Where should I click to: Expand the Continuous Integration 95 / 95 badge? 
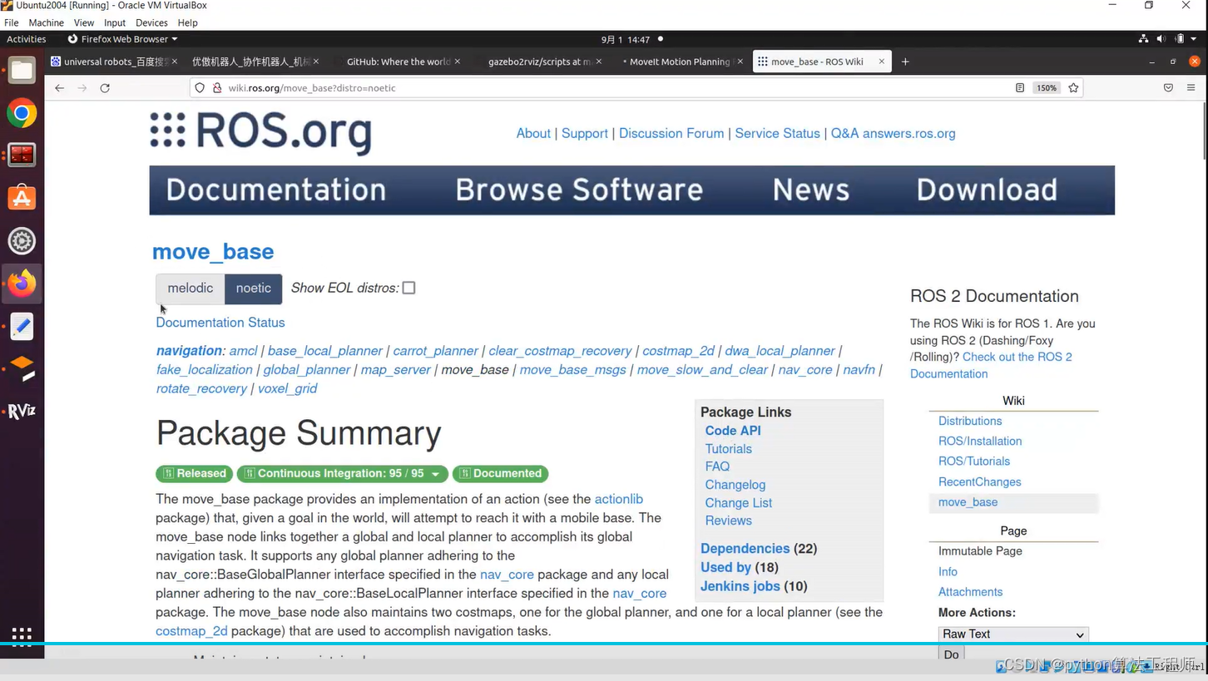pyautogui.click(x=343, y=474)
